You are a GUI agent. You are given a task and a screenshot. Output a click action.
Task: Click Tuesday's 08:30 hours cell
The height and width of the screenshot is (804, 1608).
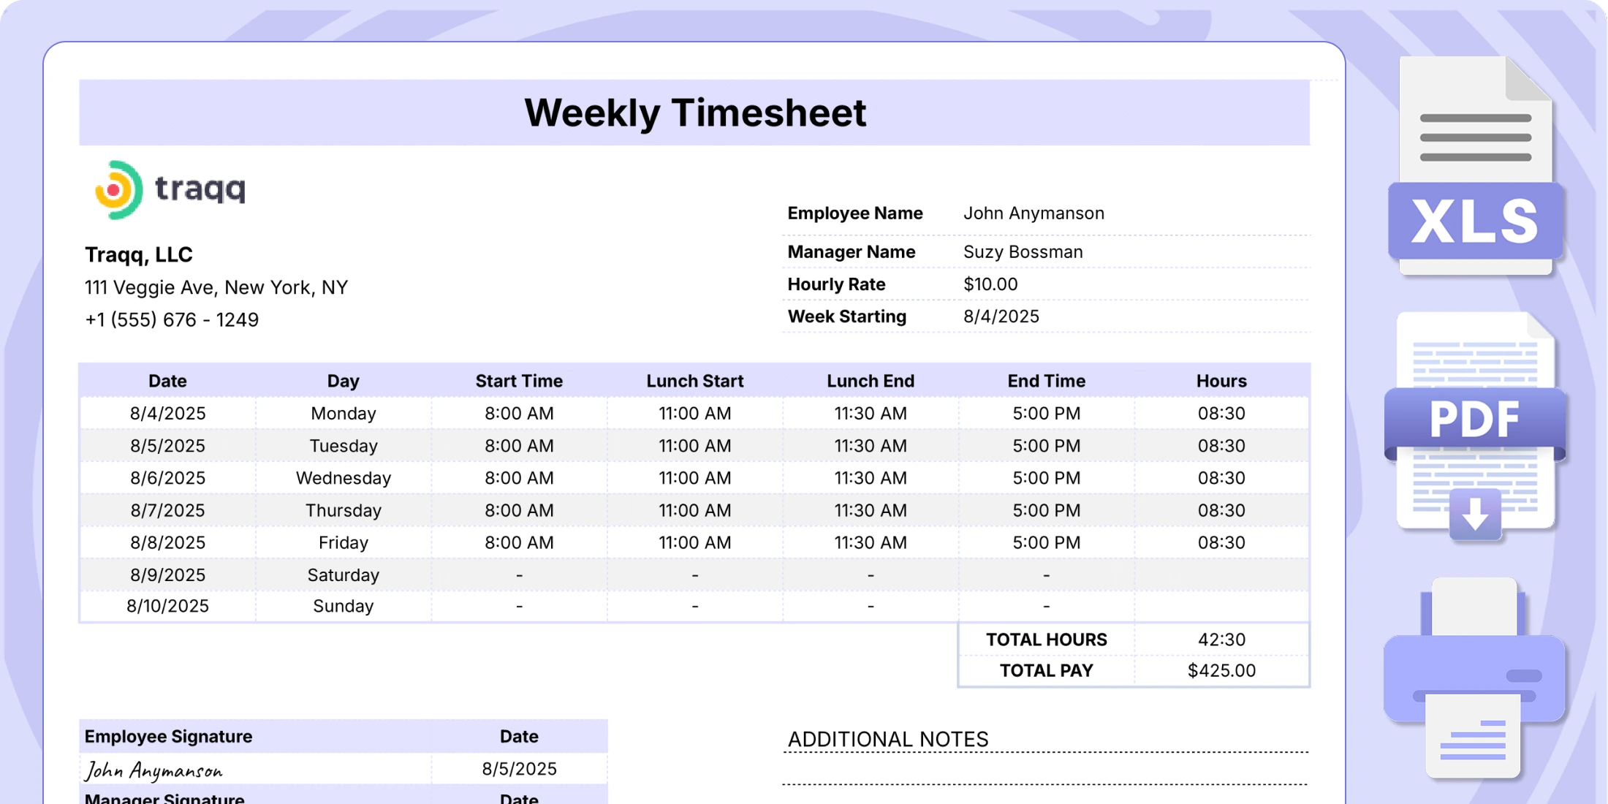click(x=1221, y=446)
